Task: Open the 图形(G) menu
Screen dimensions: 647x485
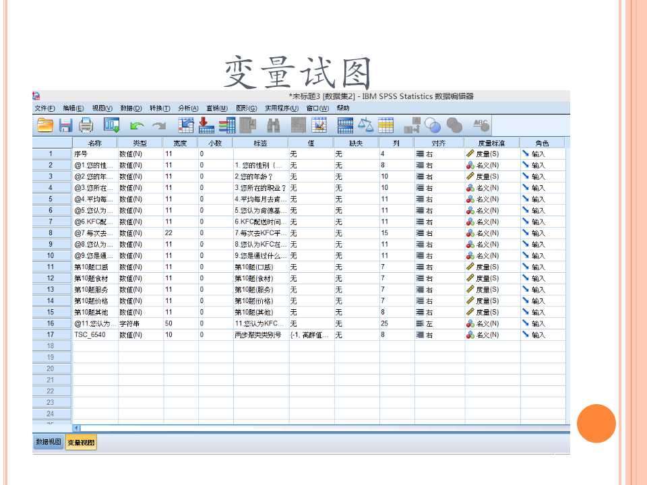Action: click(247, 108)
